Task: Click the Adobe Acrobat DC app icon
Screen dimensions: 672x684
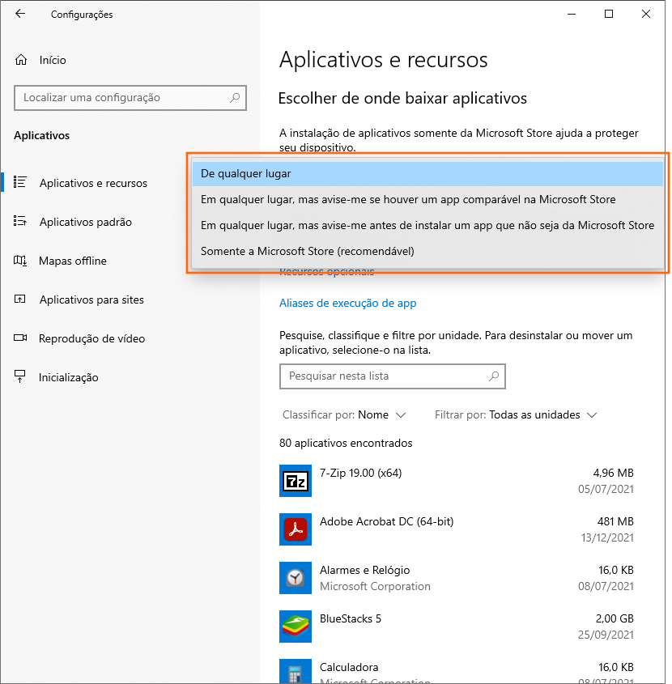Action: click(296, 529)
